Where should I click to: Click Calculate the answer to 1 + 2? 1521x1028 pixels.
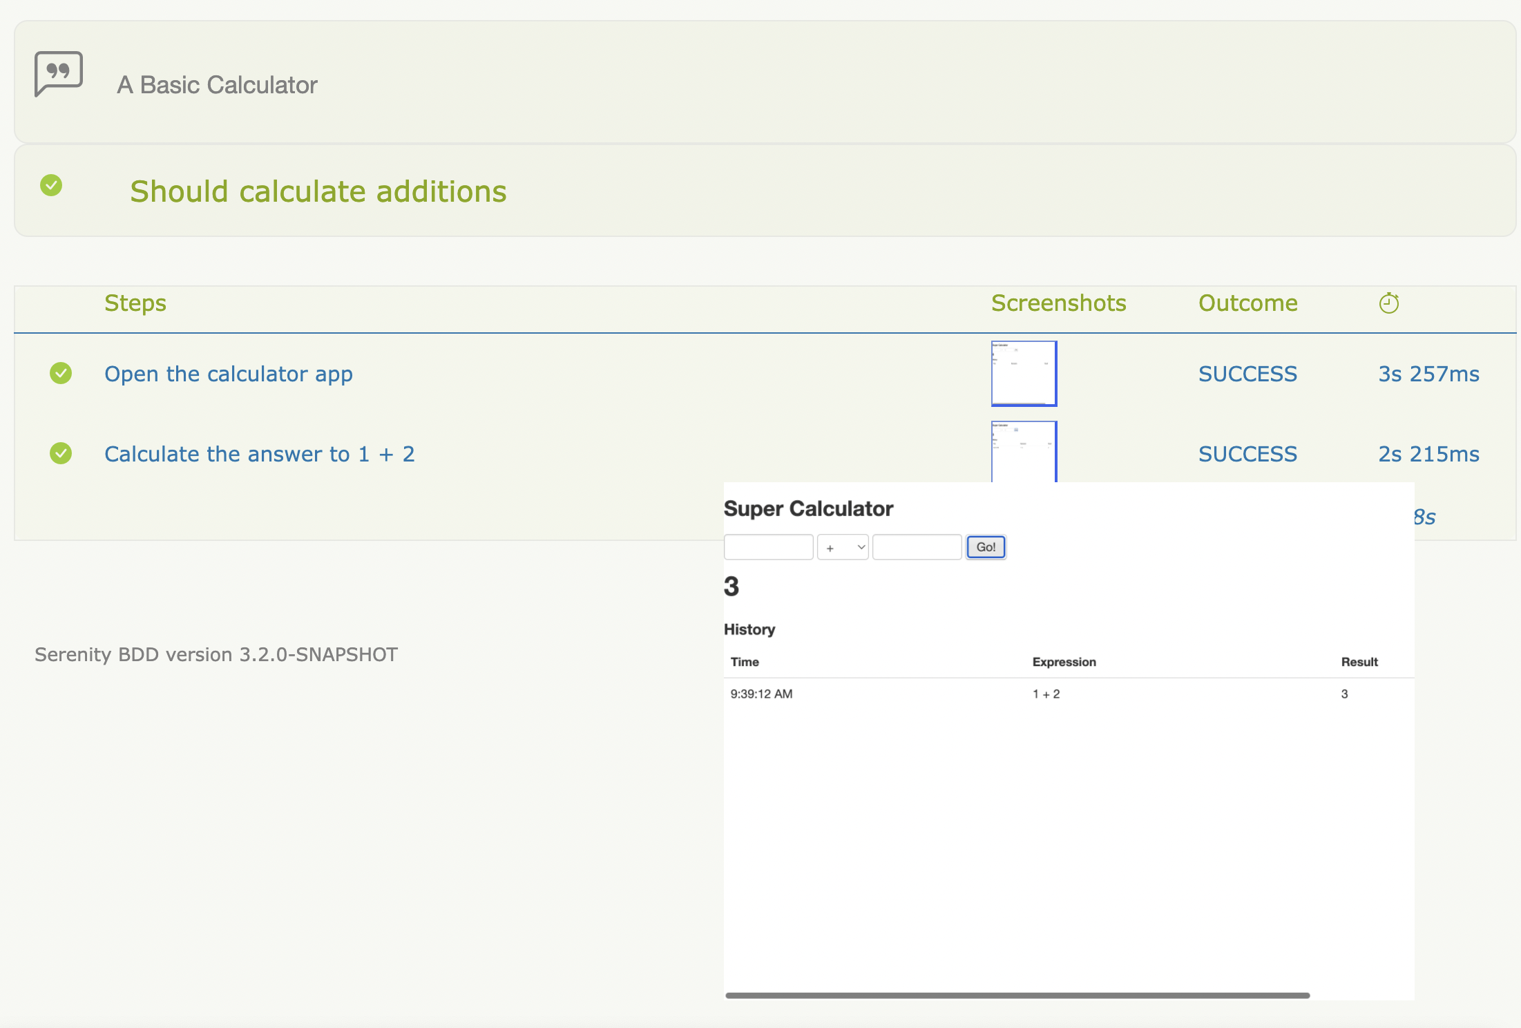259,454
